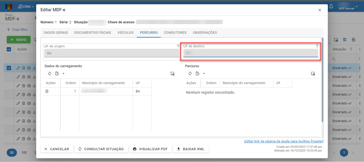This screenshot has width=364, height=162.
Task: Click the UF de origem field
Action: point(111,53)
